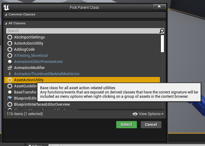The image size is (205, 146).
Task: Click the AnimationModifier icon
Action: click(x=10, y=68)
